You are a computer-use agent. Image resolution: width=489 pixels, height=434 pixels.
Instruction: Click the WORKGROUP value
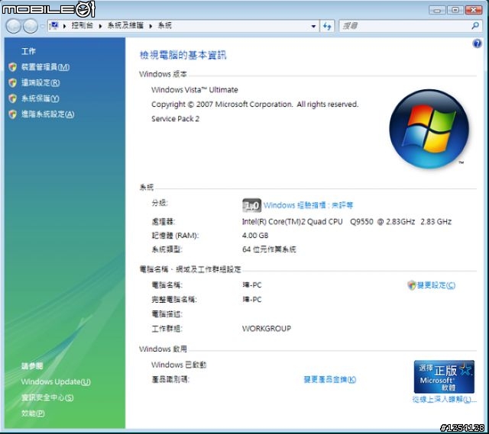[x=267, y=329]
